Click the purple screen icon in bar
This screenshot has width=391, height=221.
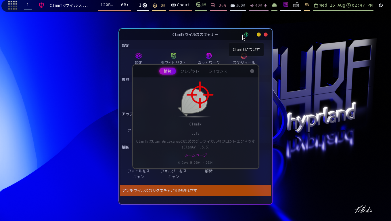click(x=285, y=5)
